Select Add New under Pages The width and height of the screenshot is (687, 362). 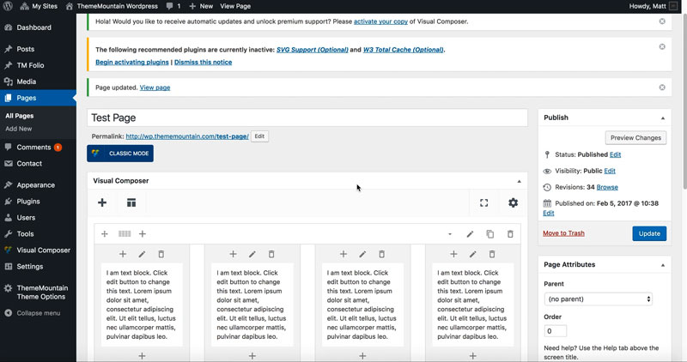tap(18, 129)
